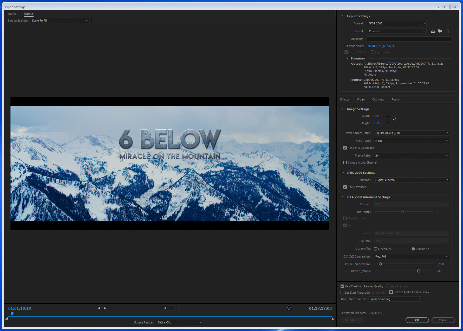Open the Time Interpolation dropdown

[395, 299]
